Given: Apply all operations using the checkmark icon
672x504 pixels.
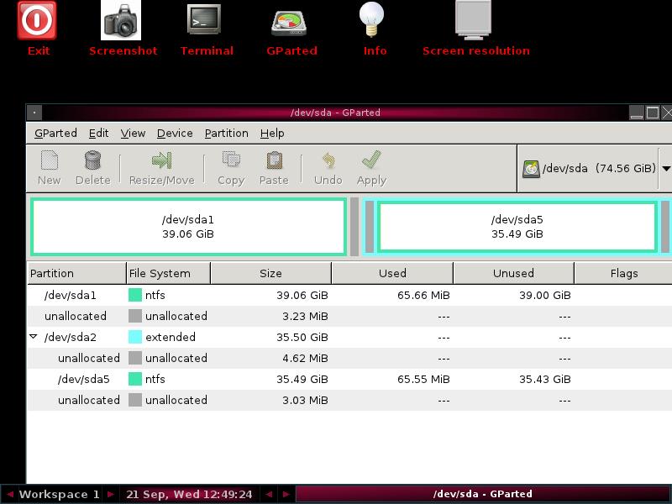Looking at the screenshot, I should coord(371,165).
